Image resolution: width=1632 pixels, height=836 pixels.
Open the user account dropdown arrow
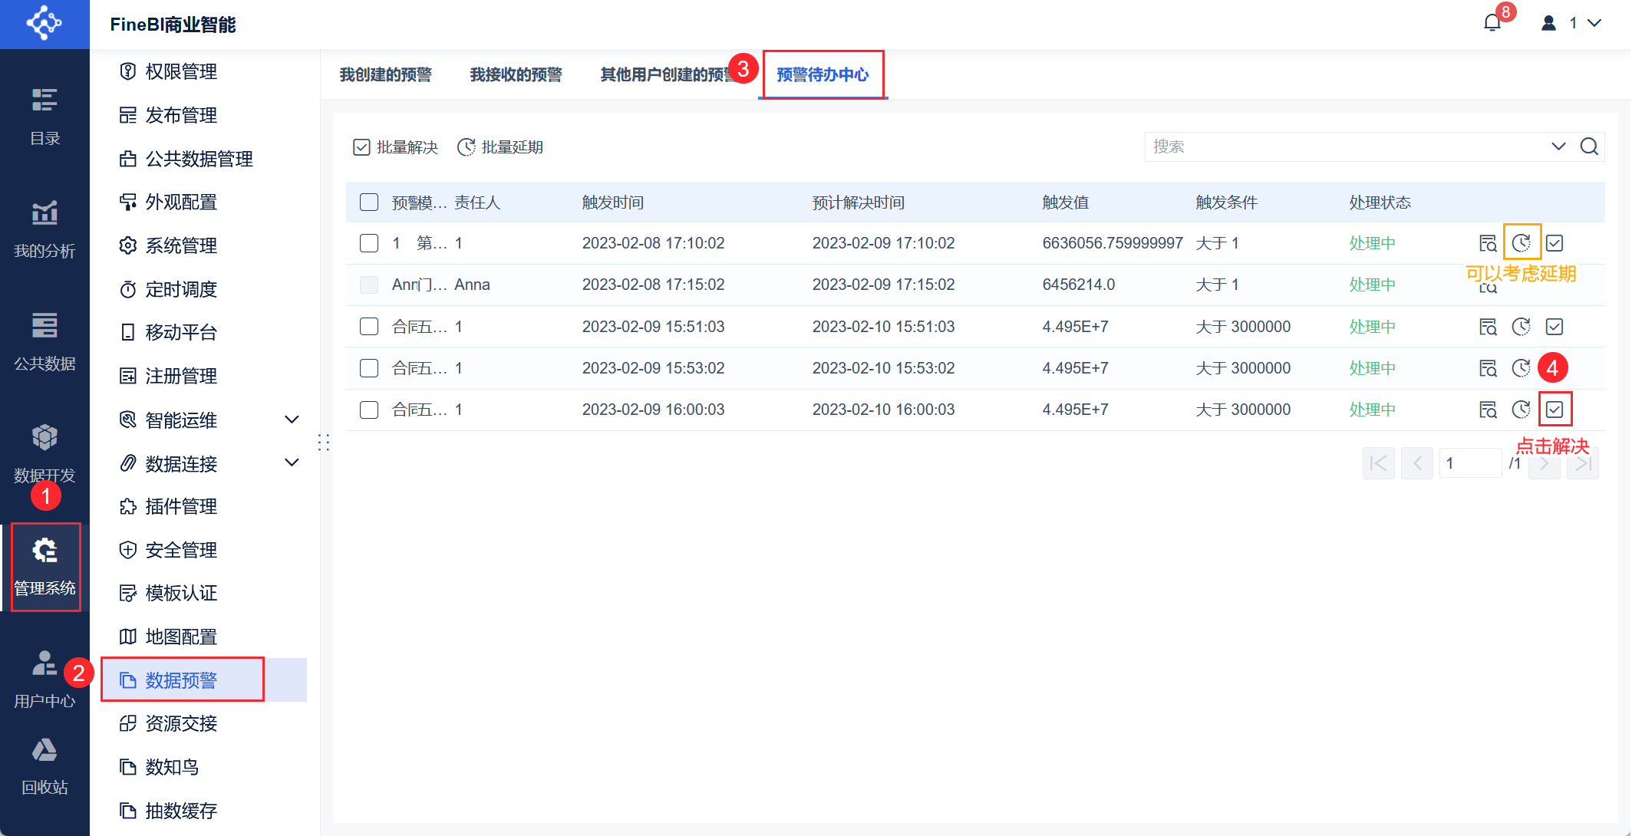pos(1594,23)
